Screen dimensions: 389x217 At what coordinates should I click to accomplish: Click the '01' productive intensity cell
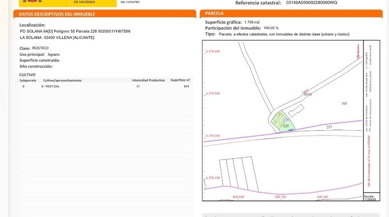pyautogui.click(x=138, y=86)
